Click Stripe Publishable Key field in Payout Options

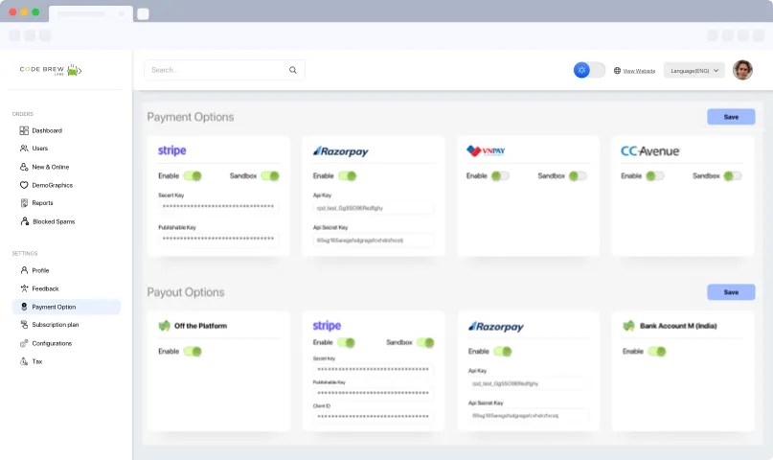[374, 393]
